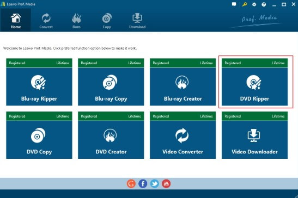Switch to the Convert tab
Image resolution: width=298 pixels, height=198 pixels.
pyautogui.click(x=46, y=20)
